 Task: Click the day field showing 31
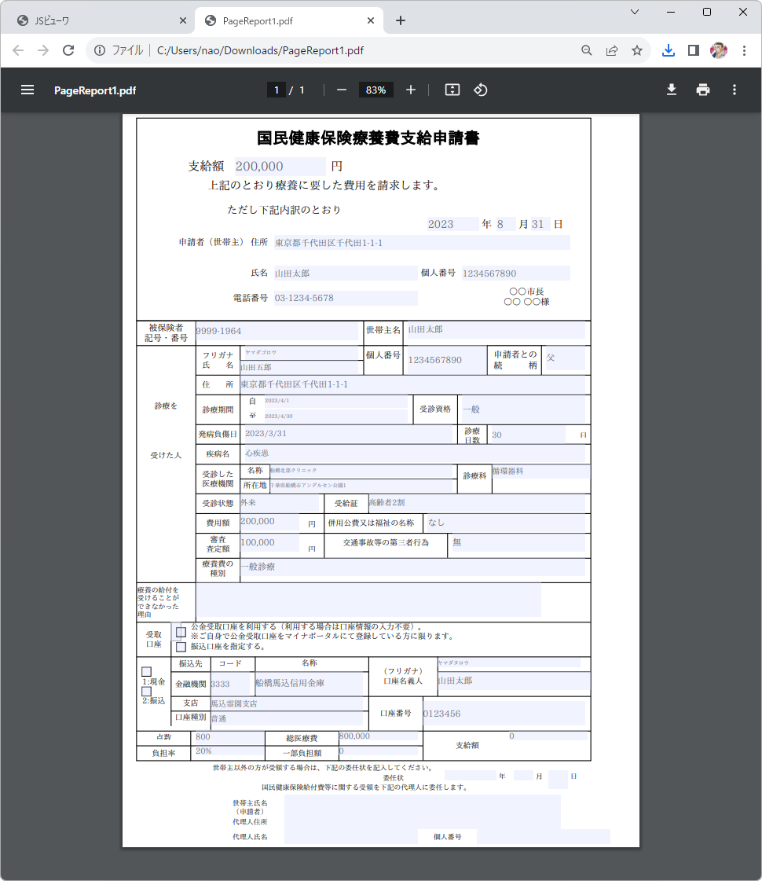pyautogui.click(x=540, y=224)
